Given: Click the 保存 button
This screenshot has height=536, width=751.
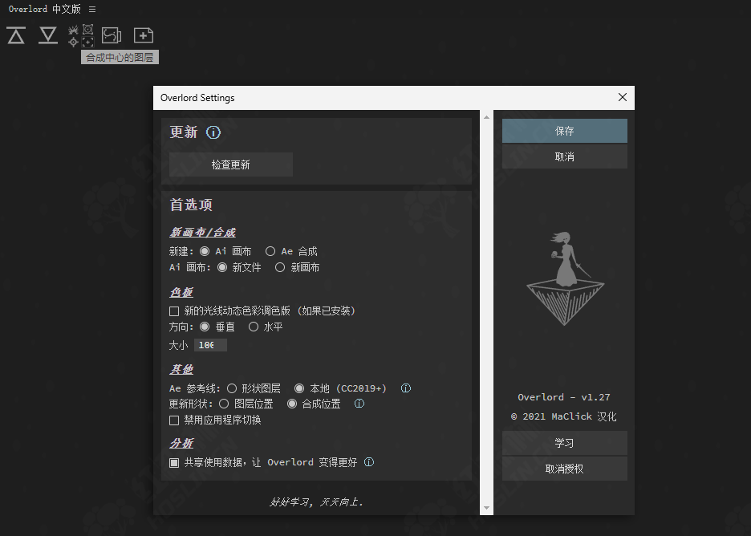Looking at the screenshot, I should coord(565,131).
